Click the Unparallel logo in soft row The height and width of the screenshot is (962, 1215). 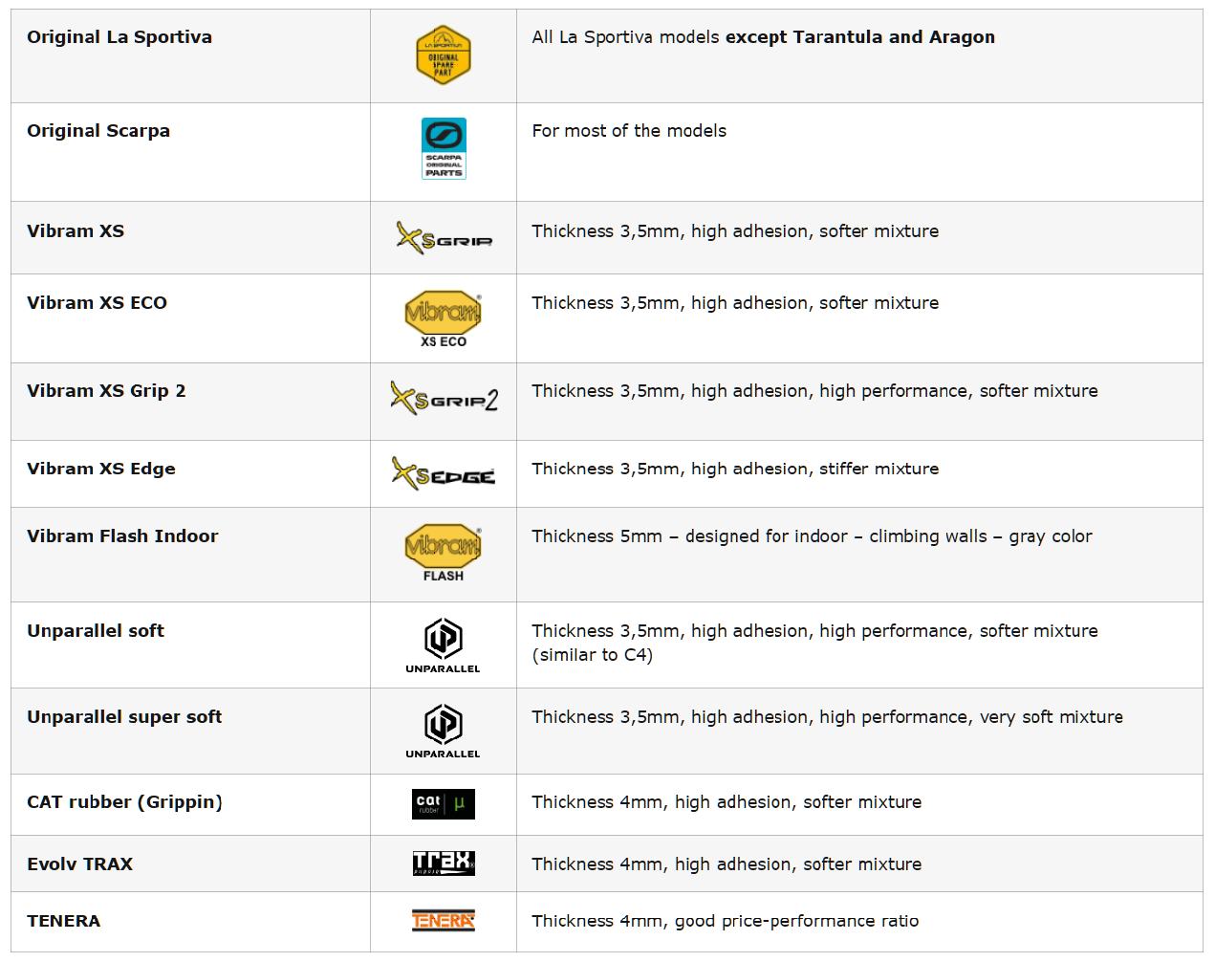[x=444, y=645]
